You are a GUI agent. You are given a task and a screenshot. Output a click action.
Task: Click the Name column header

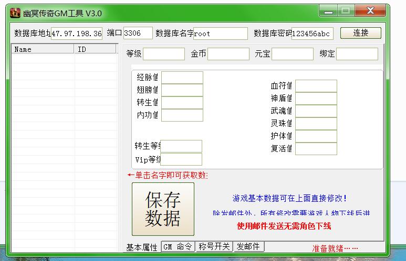[x=43, y=49]
